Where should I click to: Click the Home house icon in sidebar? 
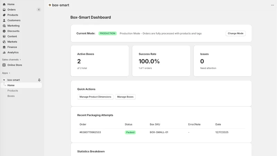point(4,4)
